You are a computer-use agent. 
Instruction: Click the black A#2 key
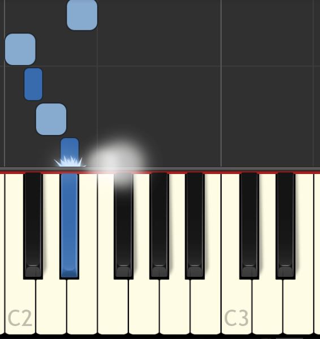click(194, 225)
